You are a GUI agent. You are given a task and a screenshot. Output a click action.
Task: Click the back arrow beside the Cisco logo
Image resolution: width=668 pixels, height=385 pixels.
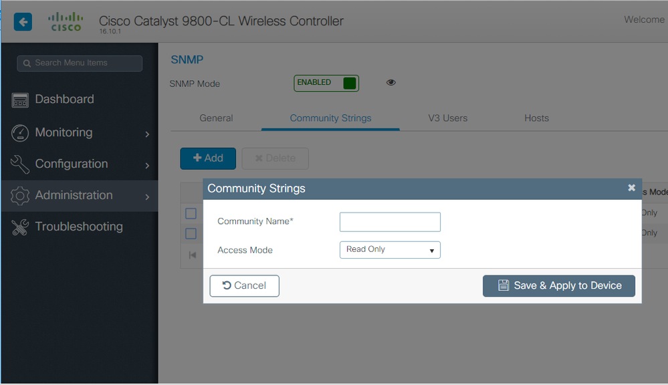(x=23, y=21)
